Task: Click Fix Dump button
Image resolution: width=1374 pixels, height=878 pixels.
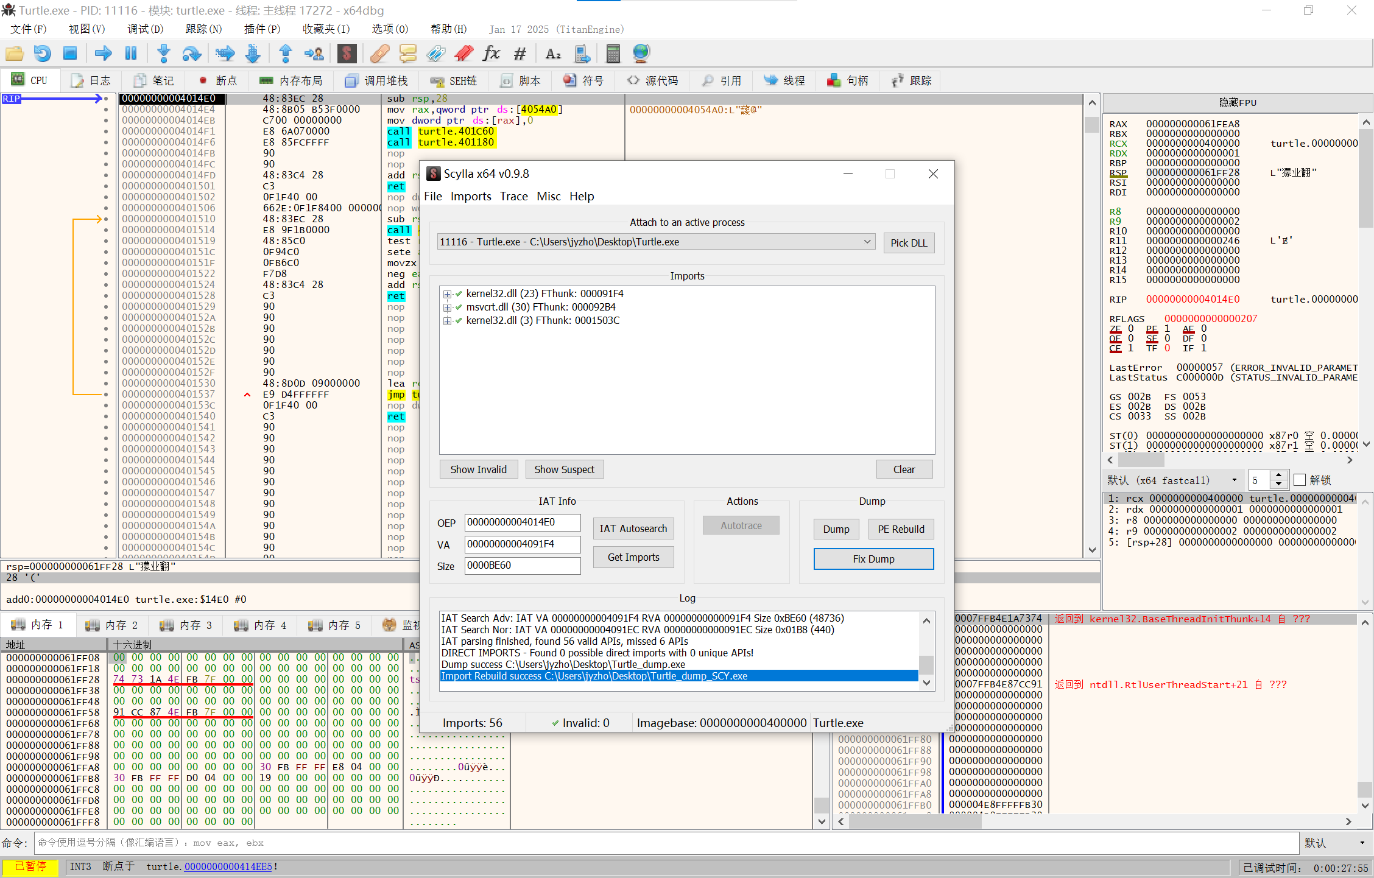Action: (873, 558)
